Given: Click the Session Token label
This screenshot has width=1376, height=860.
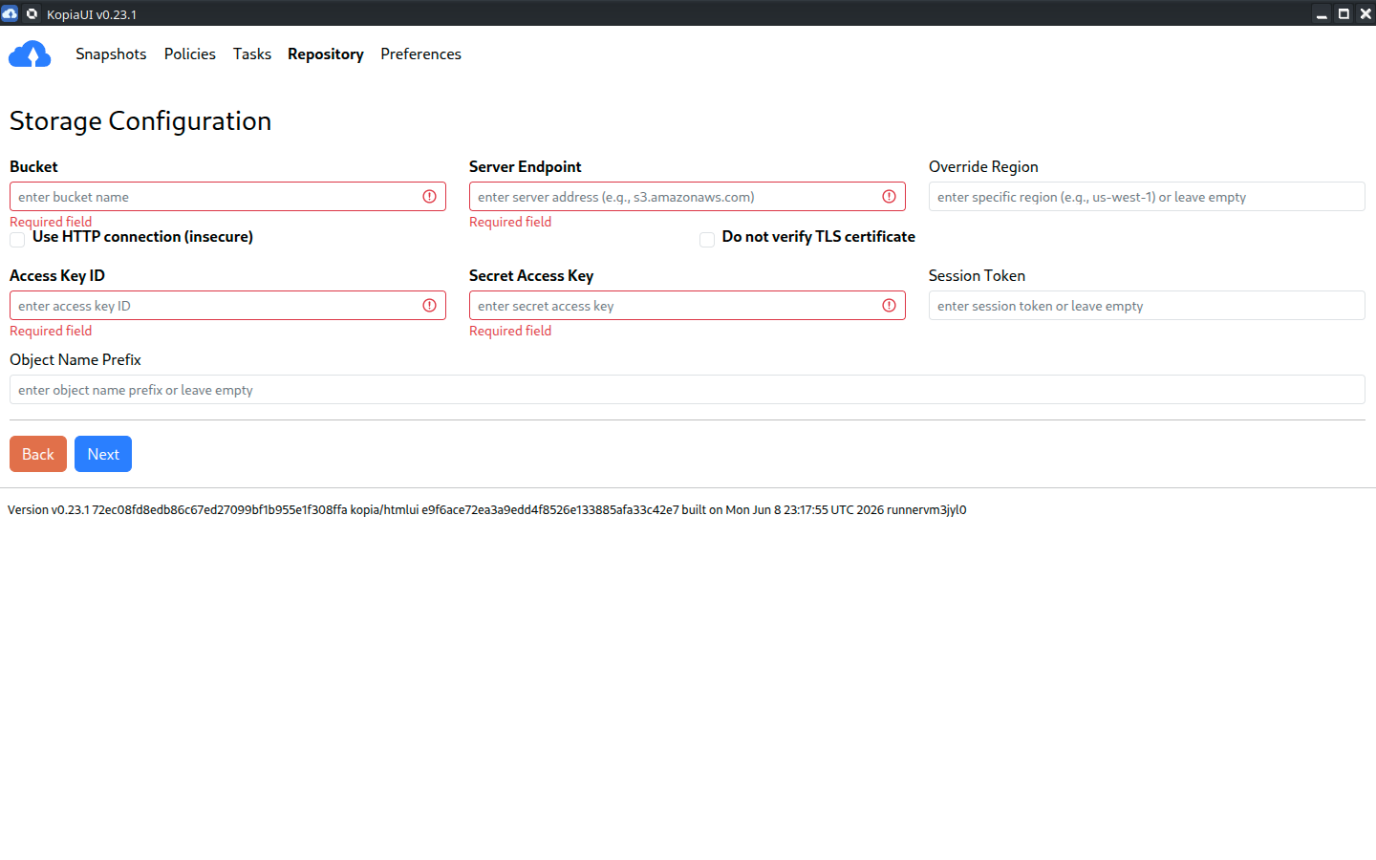Looking at the screenshot, I should (x=977, y=275).
